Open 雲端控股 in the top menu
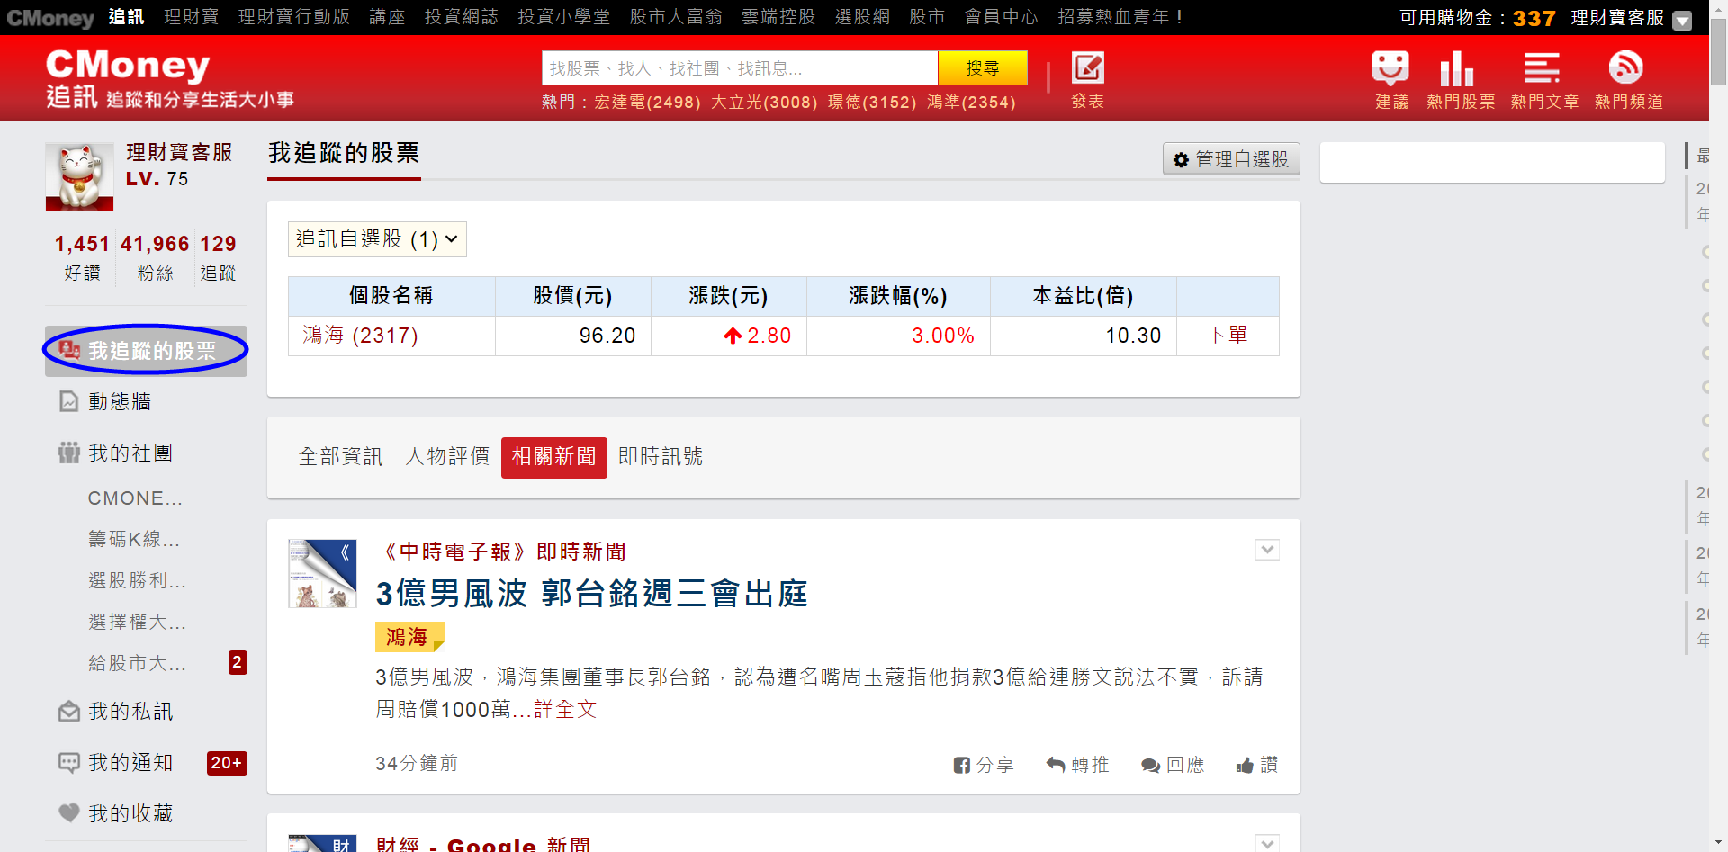Image resolution: width=1728 pixels, height=852 pixels. [778, 17]
